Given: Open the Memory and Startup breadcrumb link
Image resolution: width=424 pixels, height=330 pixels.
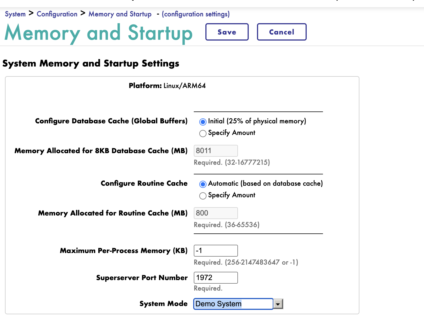Looking at the screenshot, I should (120, 14).
